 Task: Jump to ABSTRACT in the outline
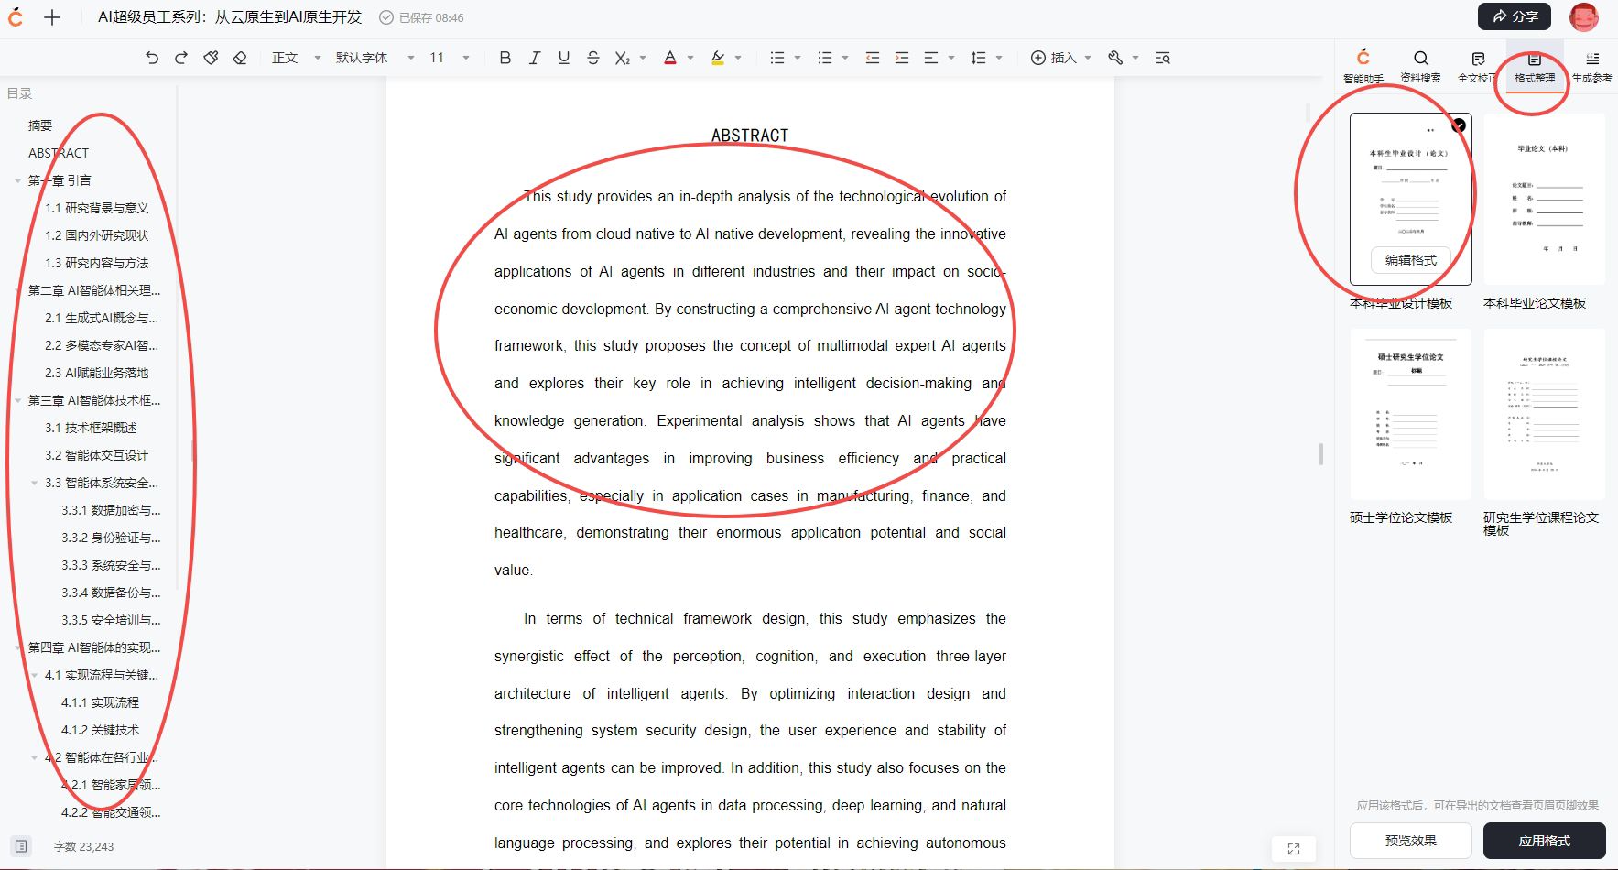click(59, 153)
